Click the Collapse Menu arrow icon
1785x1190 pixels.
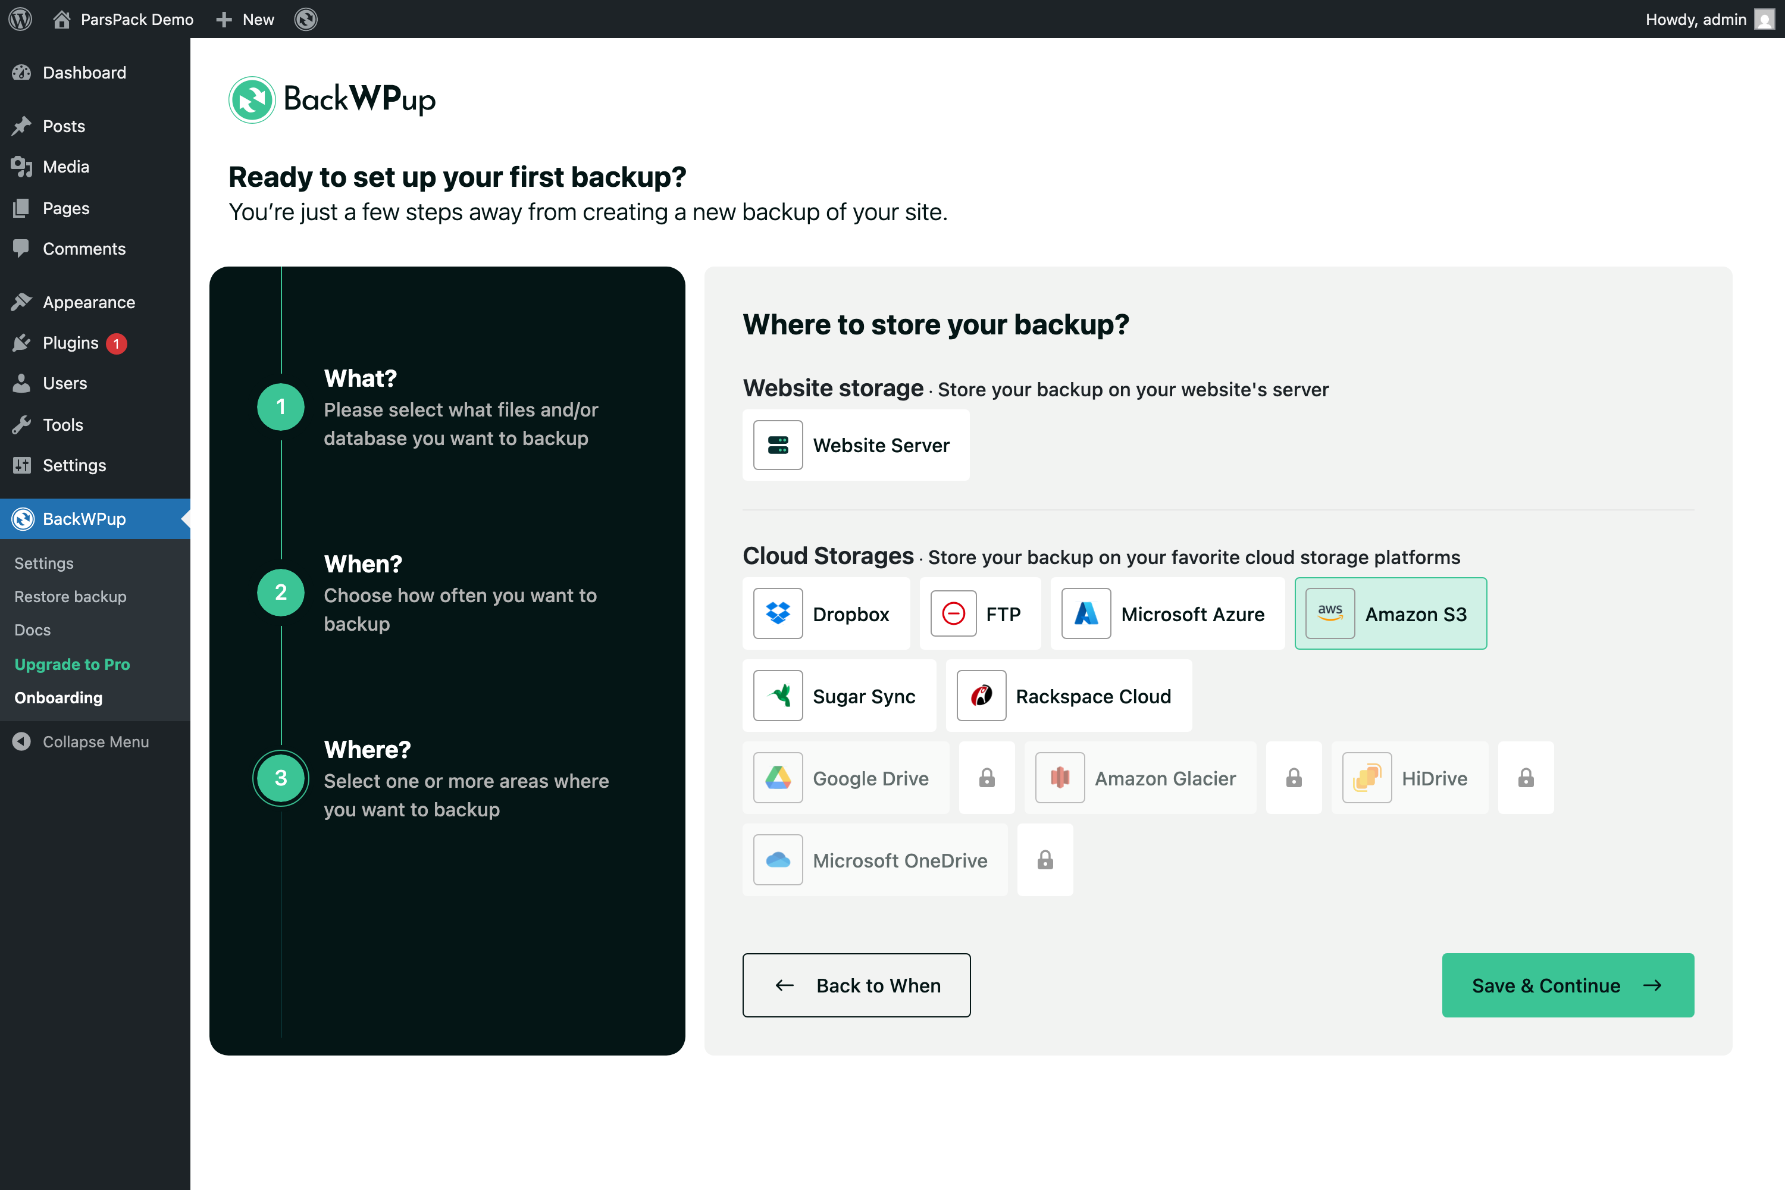point(21,741)
